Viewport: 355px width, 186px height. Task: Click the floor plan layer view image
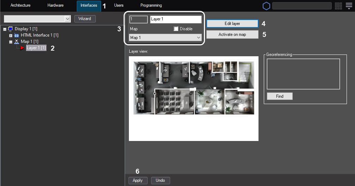194,98
